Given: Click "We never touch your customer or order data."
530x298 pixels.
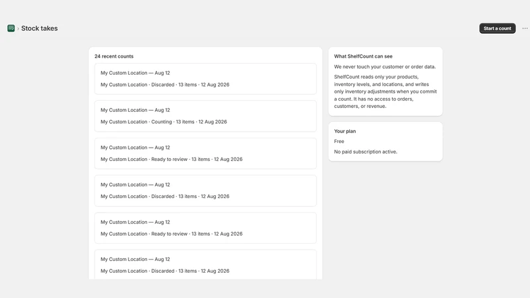Looking at the screenshot, I should coord(385,67).
